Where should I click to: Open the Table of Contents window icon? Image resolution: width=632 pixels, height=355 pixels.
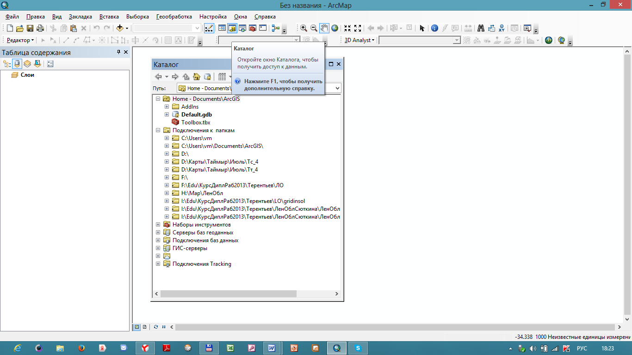[x=222, y=28]
